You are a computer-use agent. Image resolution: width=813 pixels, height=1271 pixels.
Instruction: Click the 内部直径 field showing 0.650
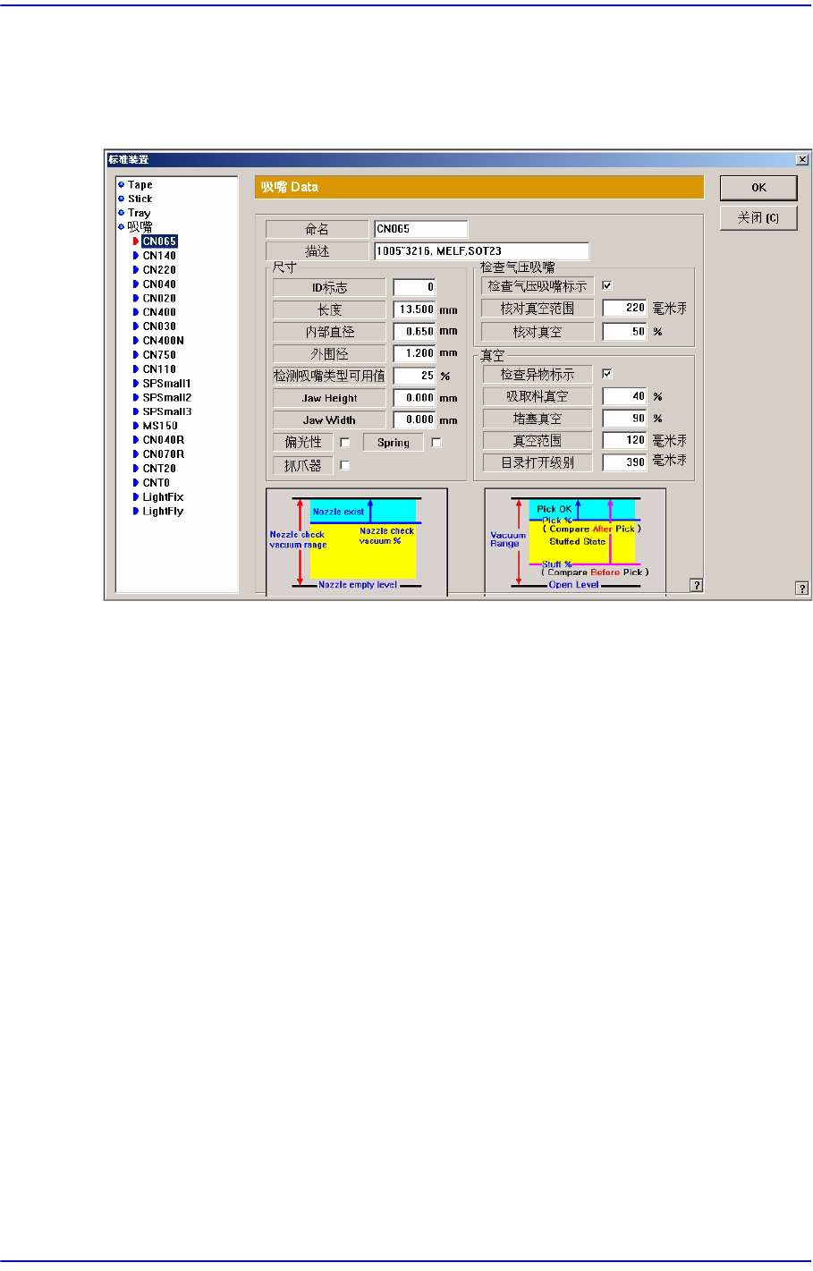click(x=414, y=331)
